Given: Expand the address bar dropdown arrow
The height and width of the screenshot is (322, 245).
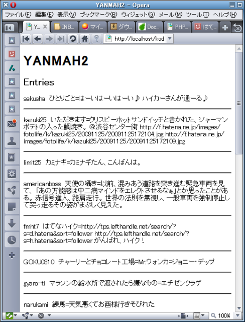Looking at the screenshot, I should [170, 39].
